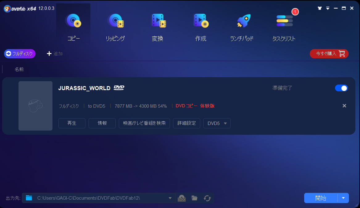Screen dimensions: 360x208
Task: Click the 7877 MB -> 4300 MB 54% text
Action: coord(141,106)
